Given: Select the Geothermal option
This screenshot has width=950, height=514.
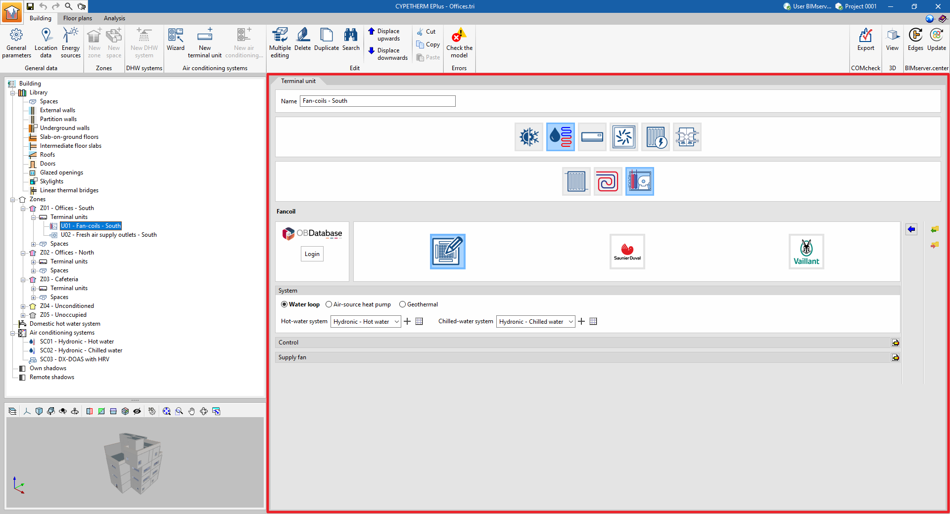Looking at the screenshot, I should pyautogui.click(x=419, y=304).
